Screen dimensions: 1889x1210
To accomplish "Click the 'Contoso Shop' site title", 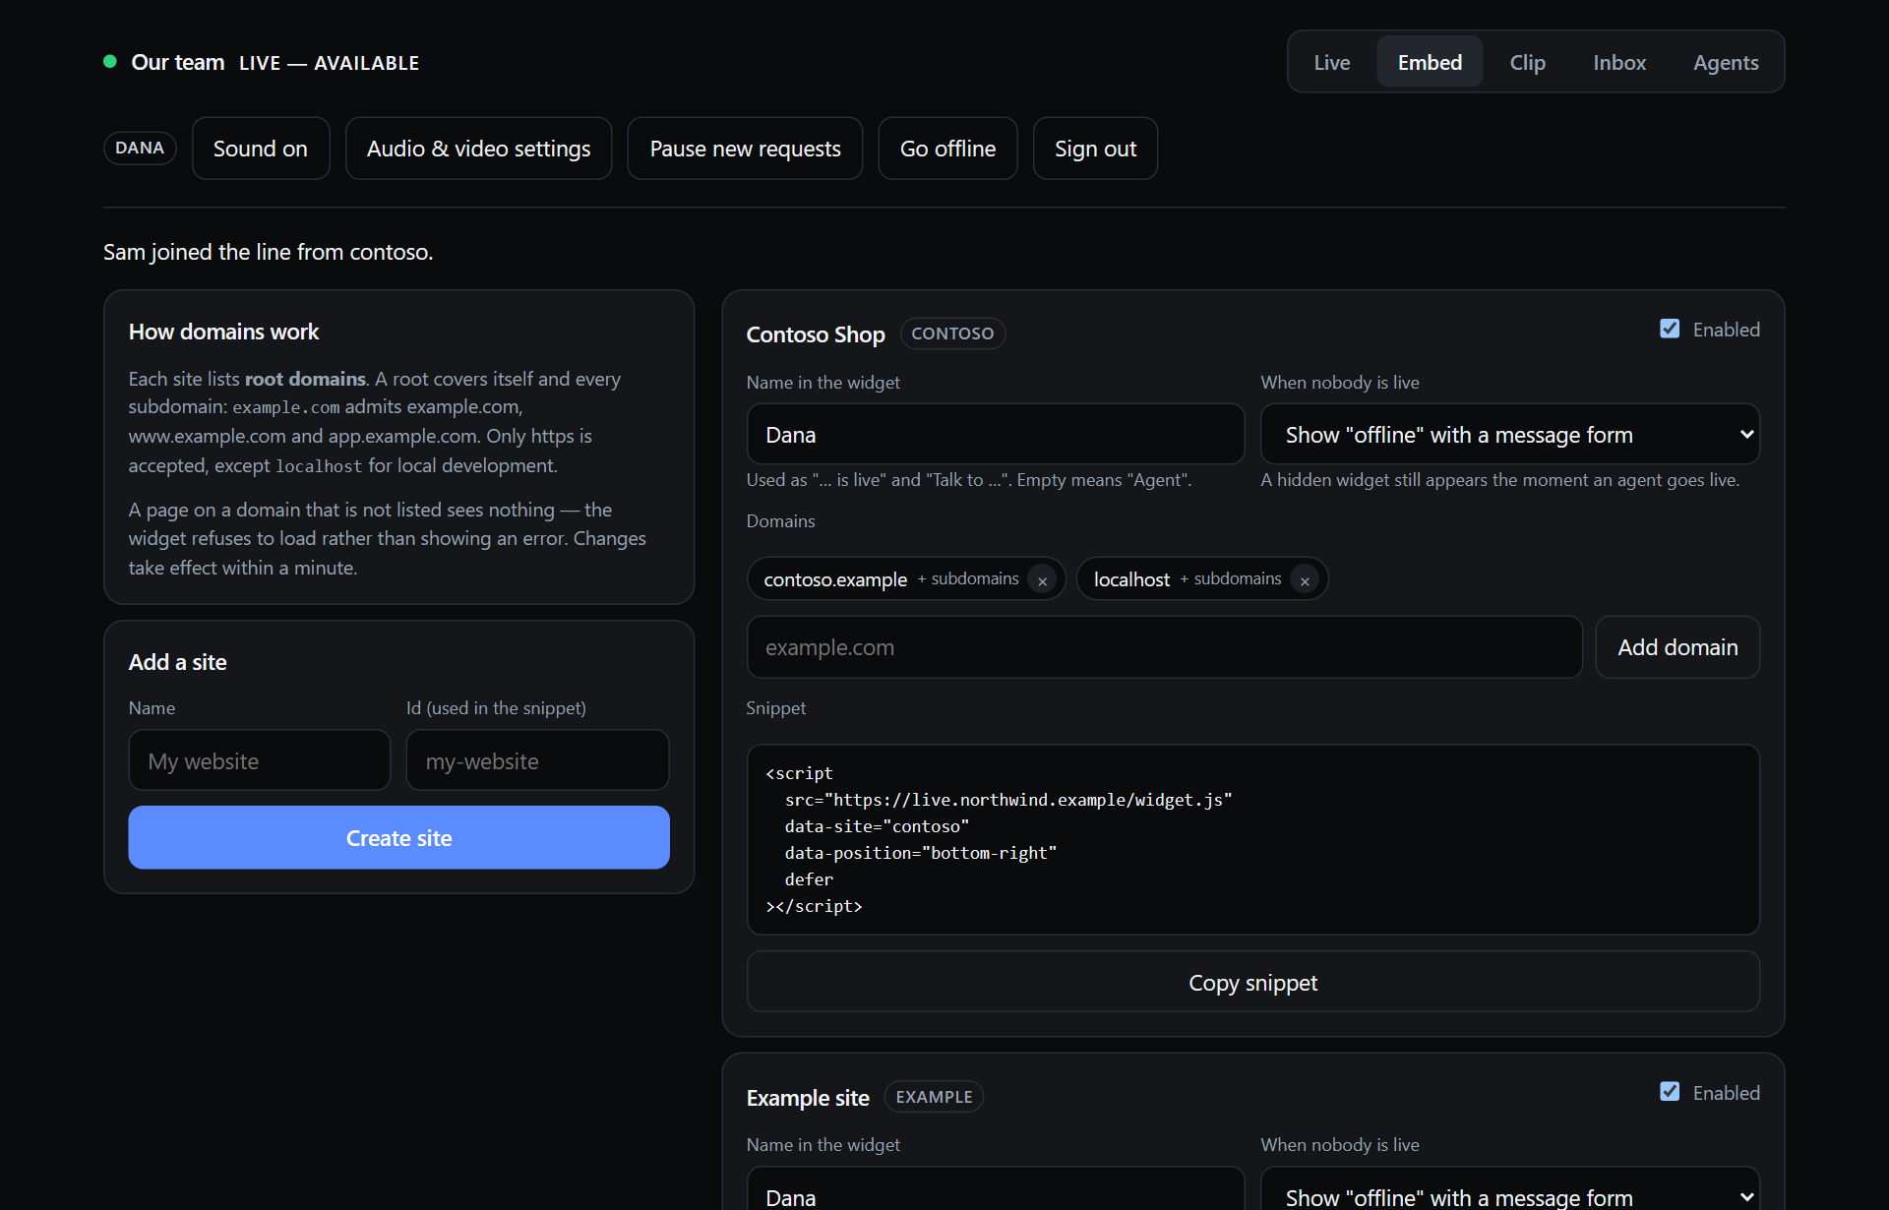I will (816, 334).
